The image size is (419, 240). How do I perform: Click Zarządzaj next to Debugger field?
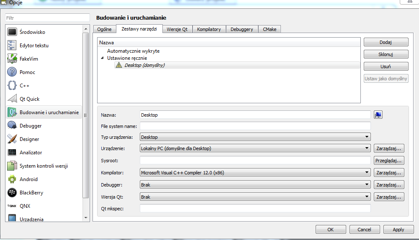pyautogui.click(x=389, y=185)
